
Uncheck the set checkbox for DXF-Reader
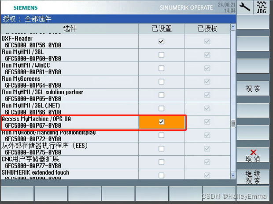(x=161, y=42)
